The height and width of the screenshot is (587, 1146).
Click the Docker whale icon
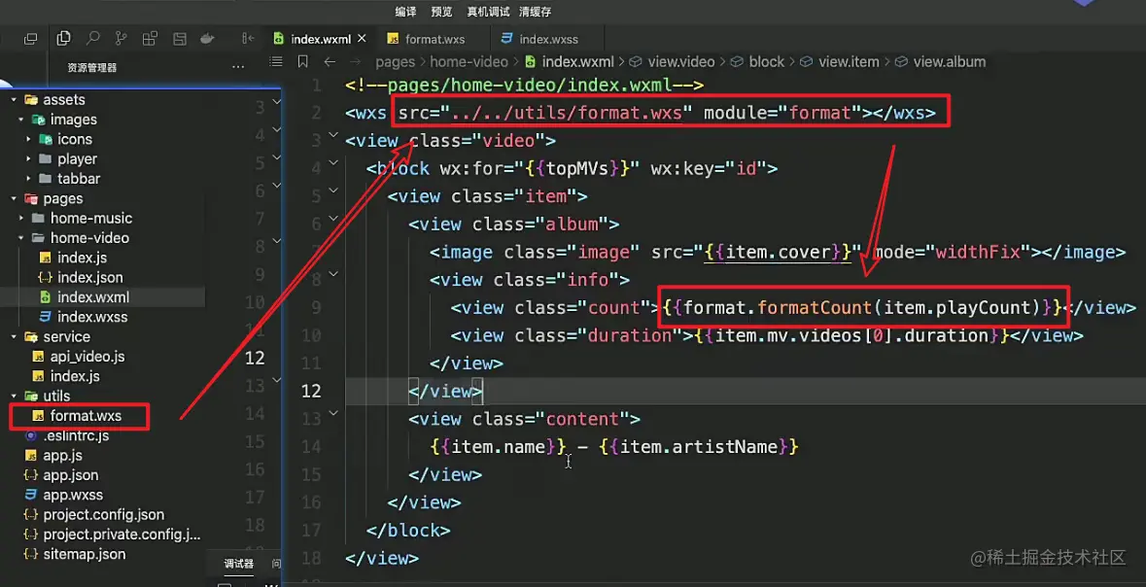[x=208, y=38]
